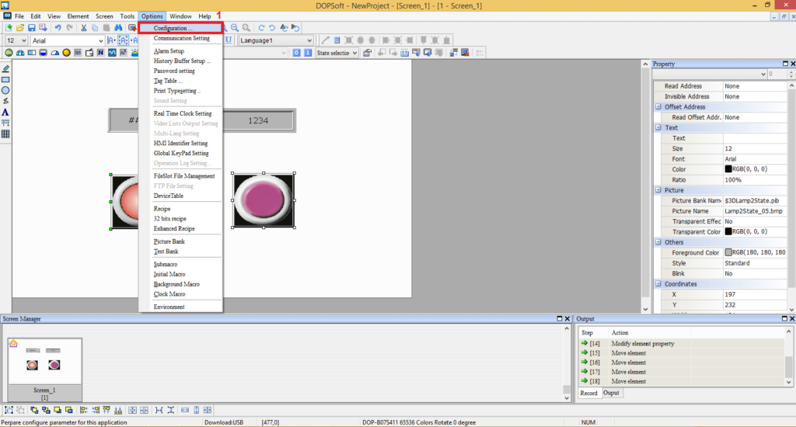Collapse the Coordinates property group
The width and height of the screenshot is (796, 427).
(x=658, y=284)
